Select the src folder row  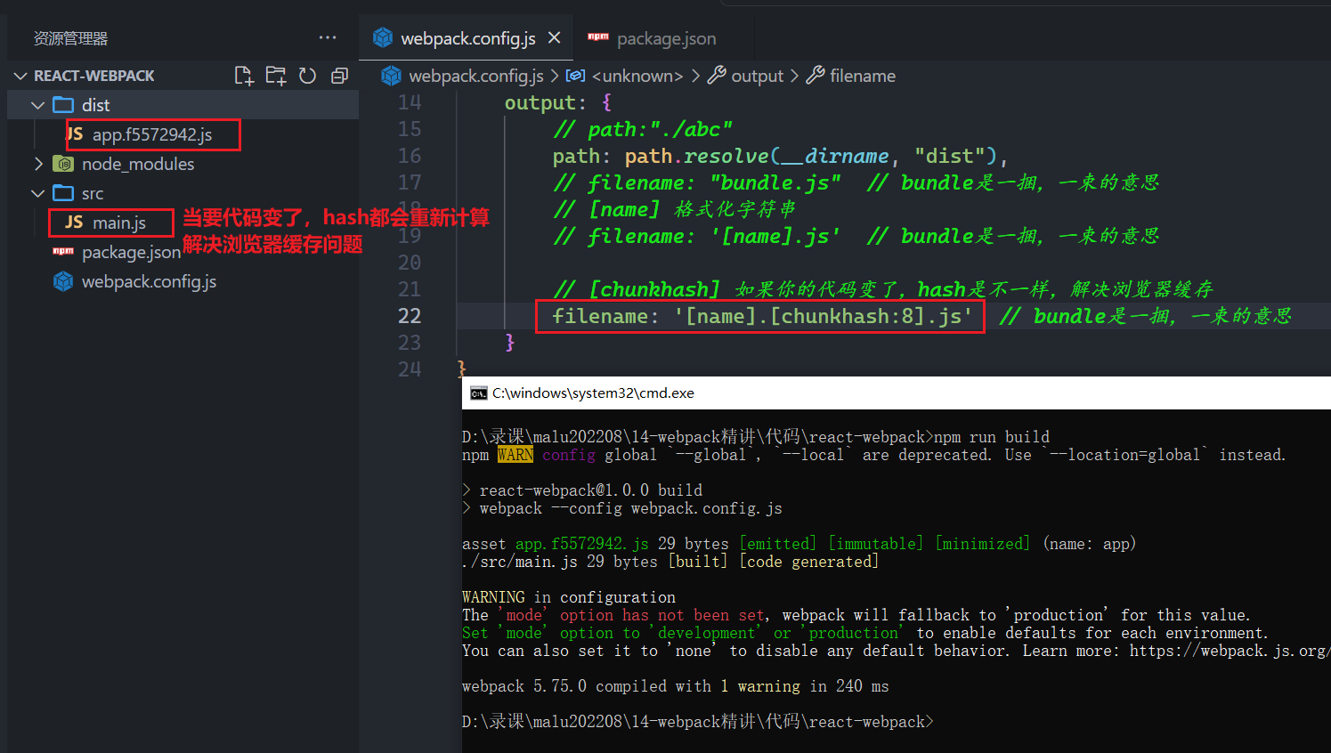click(x=183, y=193)
